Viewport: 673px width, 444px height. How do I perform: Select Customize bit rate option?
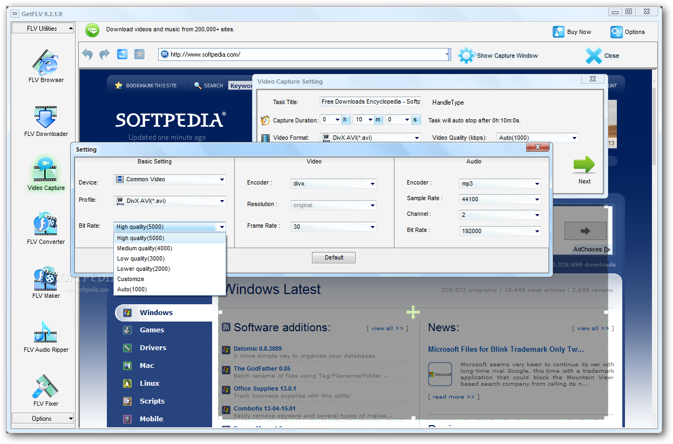tap(169, 279)
